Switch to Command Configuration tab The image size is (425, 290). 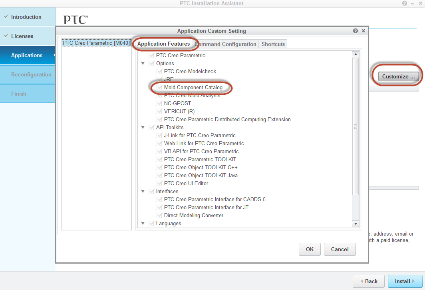pos(226,44)
